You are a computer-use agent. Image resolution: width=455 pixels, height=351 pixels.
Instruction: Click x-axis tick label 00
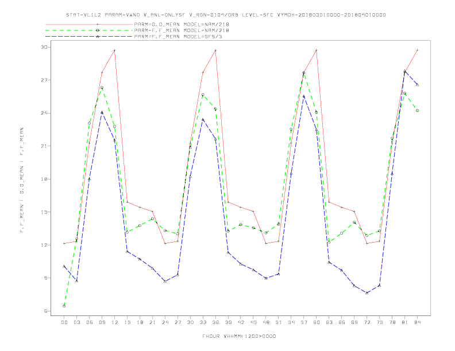(64, 322)
